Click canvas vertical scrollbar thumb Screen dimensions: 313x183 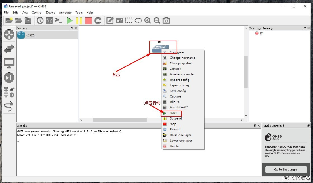click(246, 72)
